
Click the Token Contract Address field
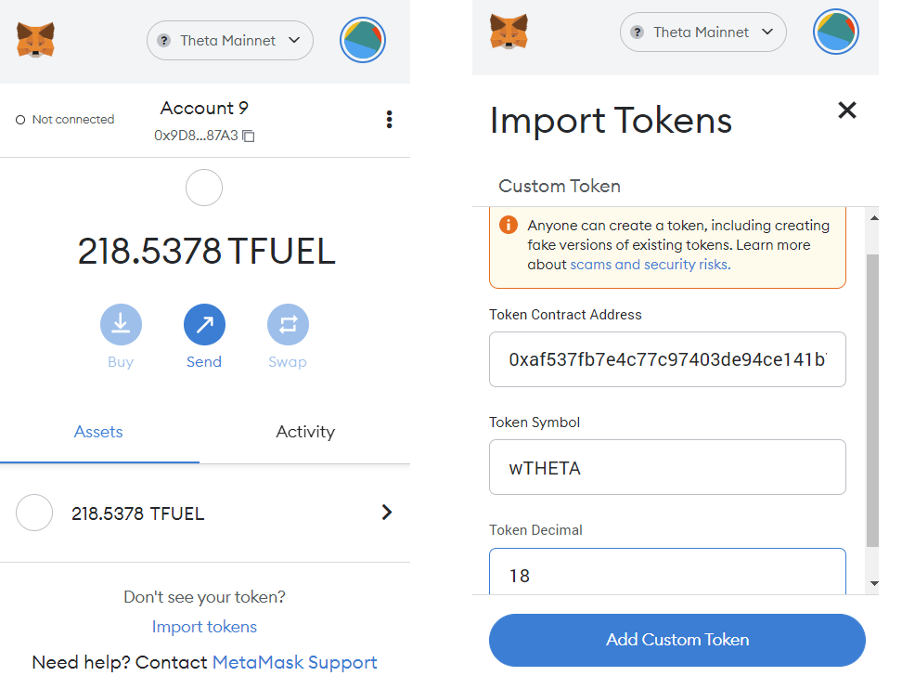667,359
